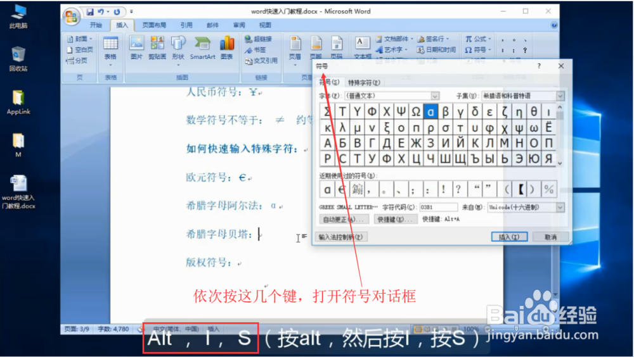Viewport: 634px width, 357px height.
Task: Click the Redo icon in quick access toolbar
Action: [x=117, y=12]
